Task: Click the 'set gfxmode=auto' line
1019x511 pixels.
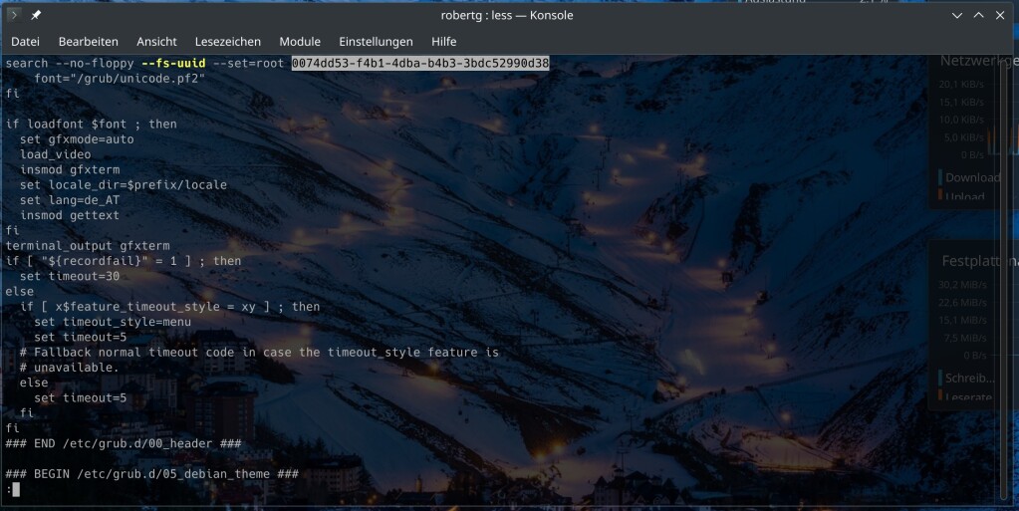Action: (x=77, y=139)
